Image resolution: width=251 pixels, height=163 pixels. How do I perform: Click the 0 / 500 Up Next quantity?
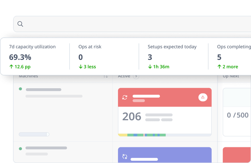pyautogui.click(x=238, y=115)
